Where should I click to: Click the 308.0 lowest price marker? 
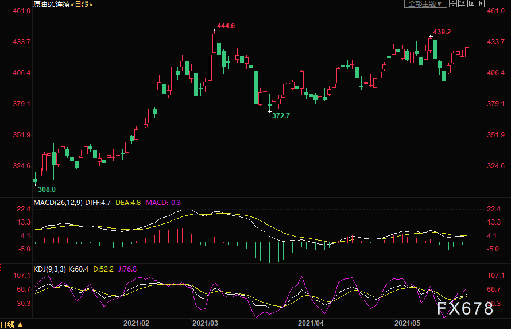pyautogui.click(x=47, y=189)
